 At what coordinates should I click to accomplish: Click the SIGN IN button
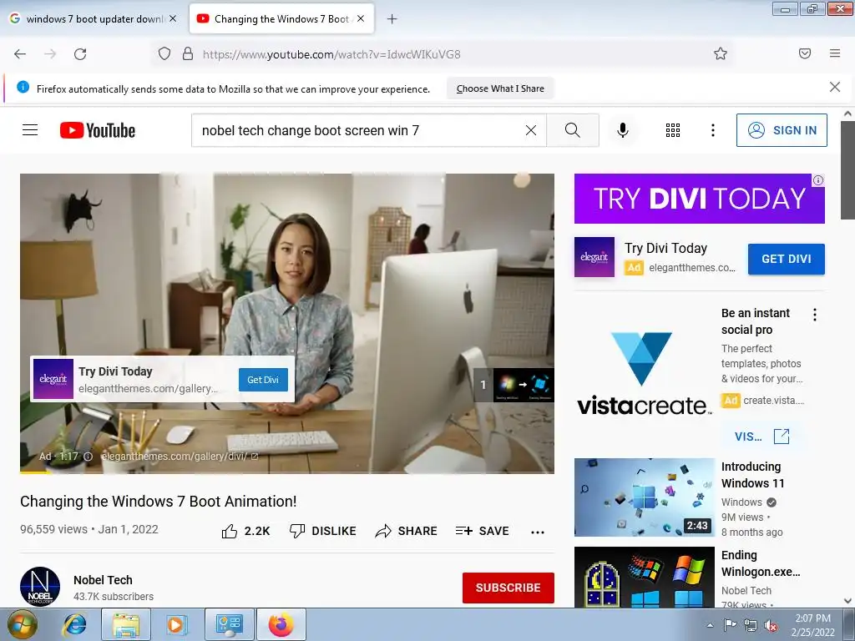tap(782, 130)
